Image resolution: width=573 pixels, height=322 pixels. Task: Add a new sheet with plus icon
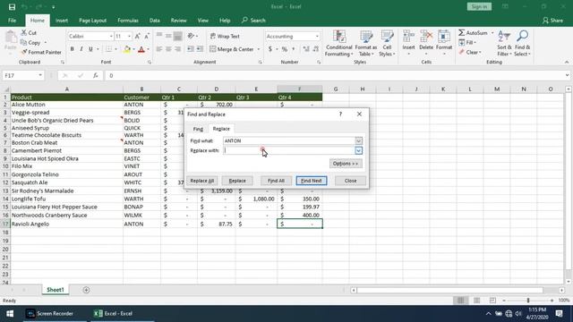pyautogui.click(x=86, y=290)
